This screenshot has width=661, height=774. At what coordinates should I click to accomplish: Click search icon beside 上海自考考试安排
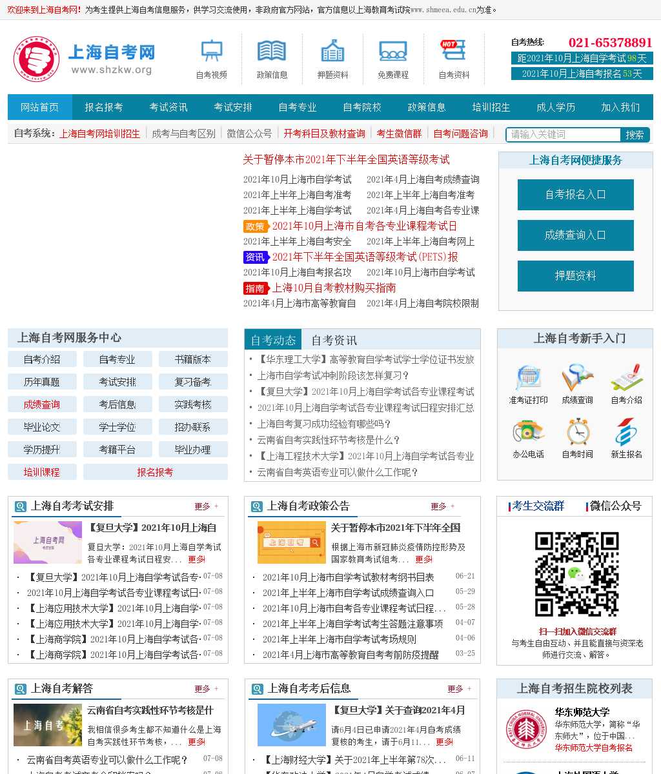click(x=21, y=507)
